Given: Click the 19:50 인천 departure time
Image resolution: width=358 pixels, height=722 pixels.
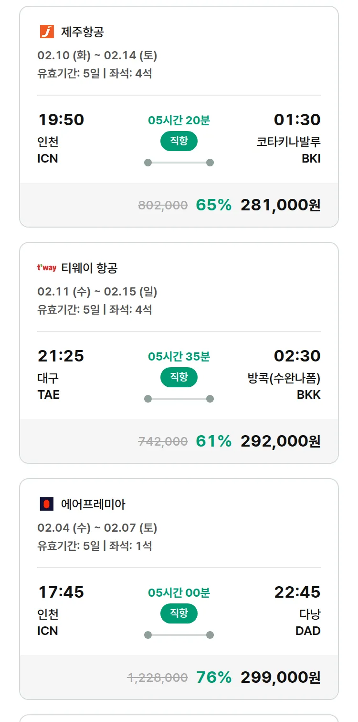Looking at the screenshot, I should point(61,120).
